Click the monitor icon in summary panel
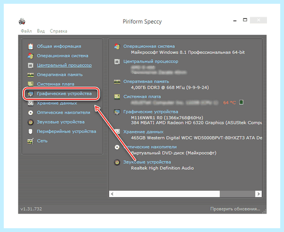Screen dimensions: 284x232 tap(117, 112)
